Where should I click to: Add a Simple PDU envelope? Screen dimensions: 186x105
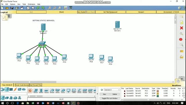pyautogui.click(x=181, y=51)
